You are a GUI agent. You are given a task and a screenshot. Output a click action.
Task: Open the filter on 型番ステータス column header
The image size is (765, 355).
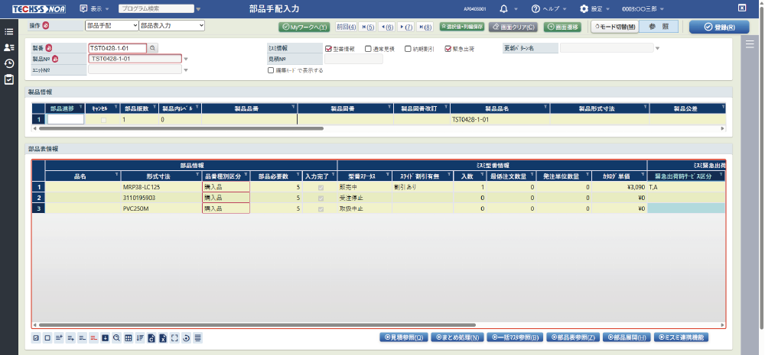point(388,175)
